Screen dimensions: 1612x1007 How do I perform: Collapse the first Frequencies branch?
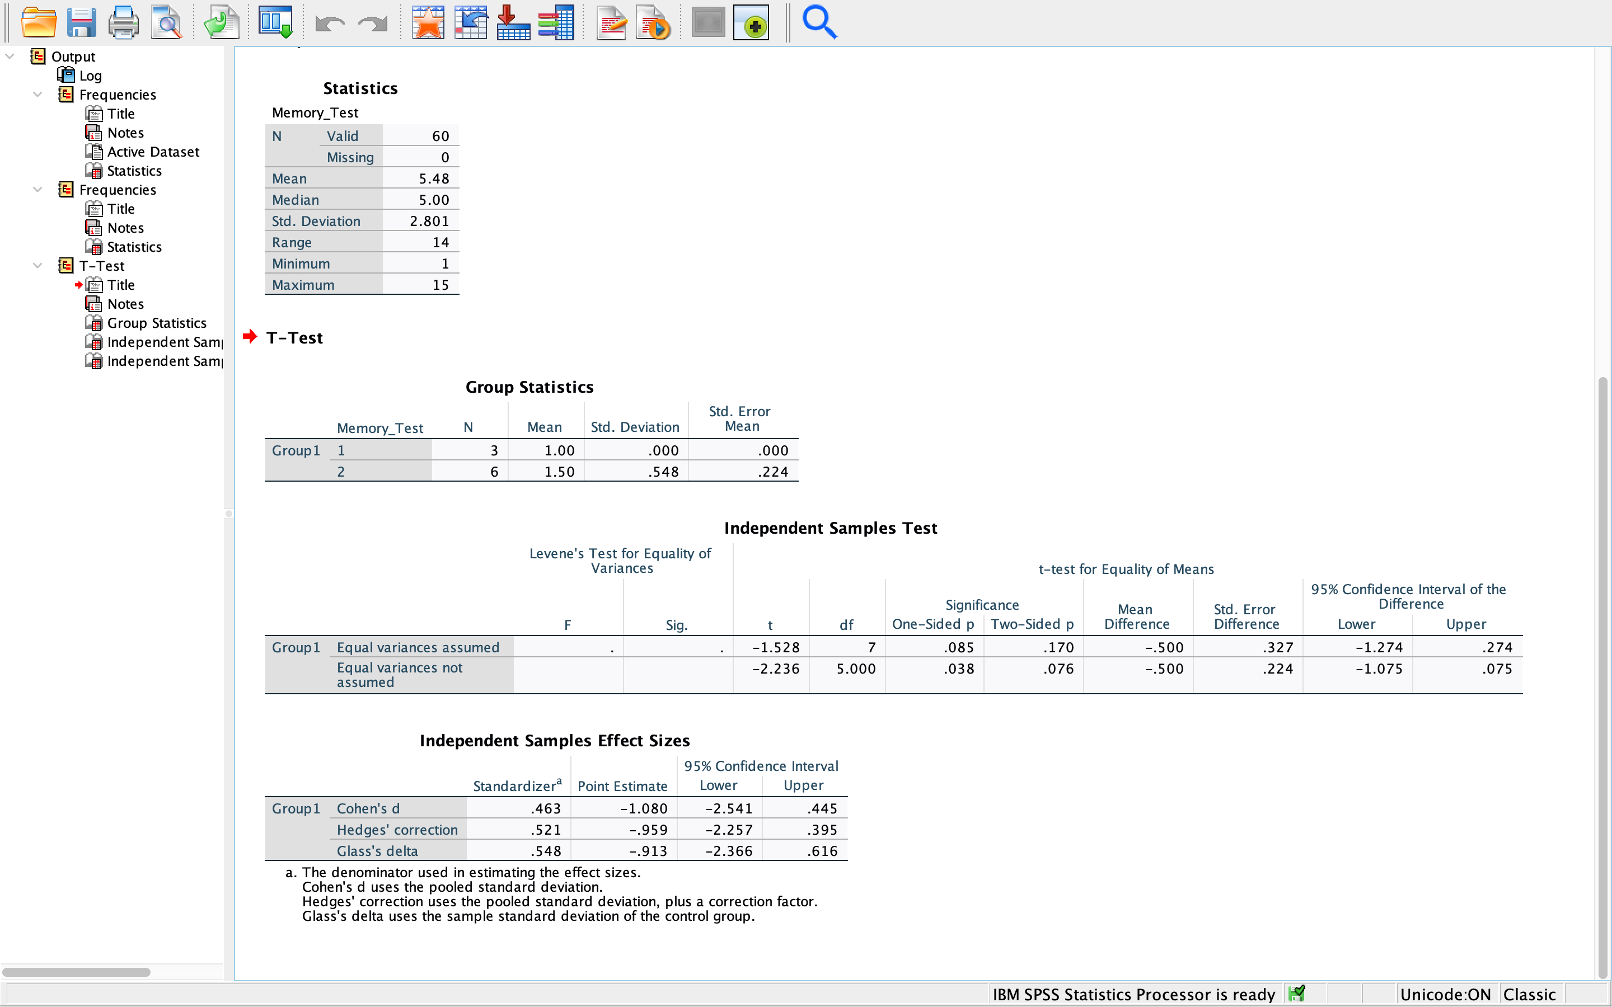coord(38,94)
